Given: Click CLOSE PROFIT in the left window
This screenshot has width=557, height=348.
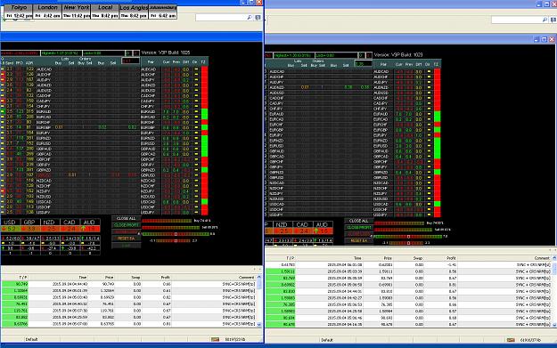Looking at the screenshot, I should (127, 225).
